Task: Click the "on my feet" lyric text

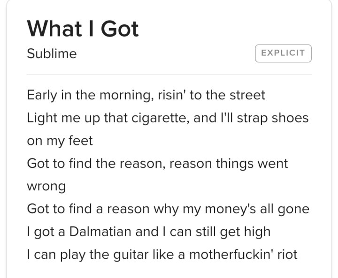Action: coord(60,141)
